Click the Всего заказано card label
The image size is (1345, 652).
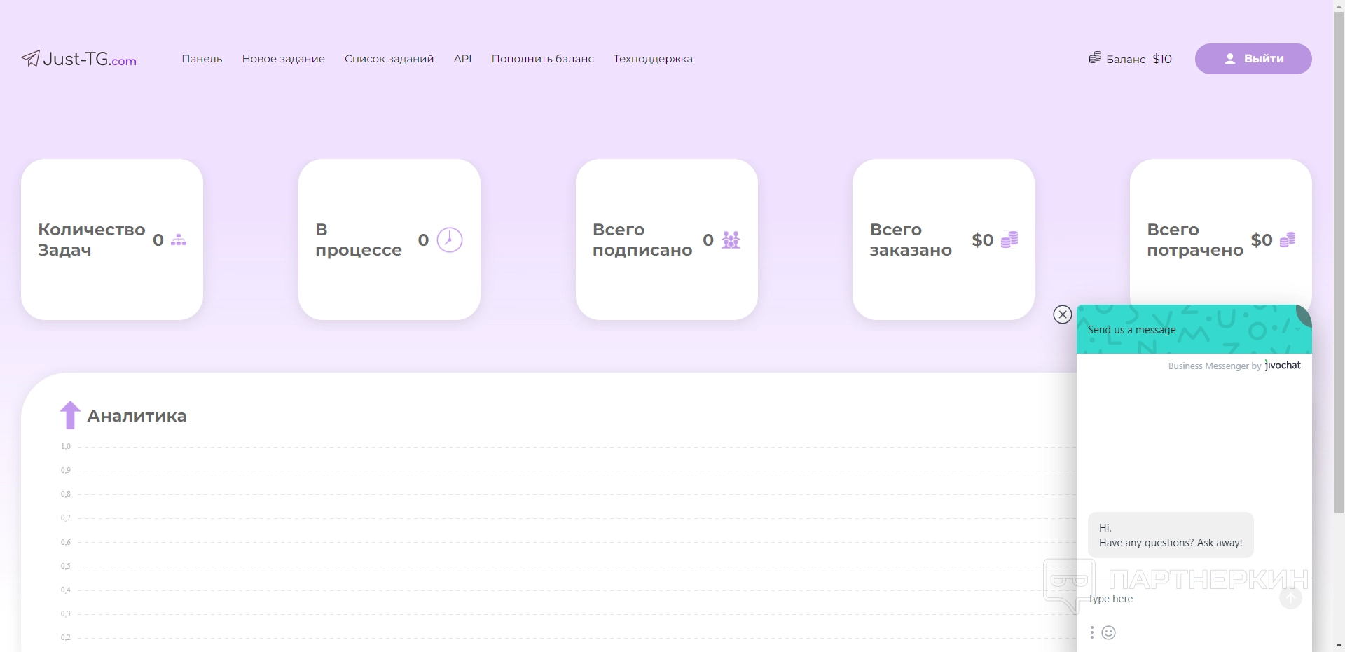pos(911,240)
